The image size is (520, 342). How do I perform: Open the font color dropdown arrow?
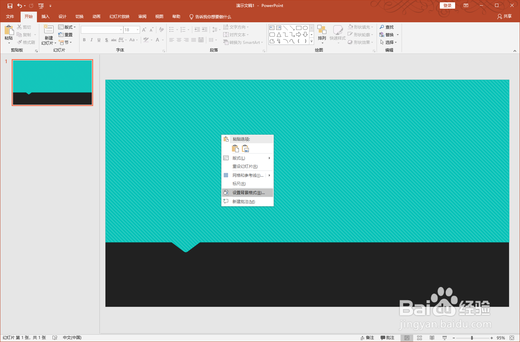[x=163, y=40]
